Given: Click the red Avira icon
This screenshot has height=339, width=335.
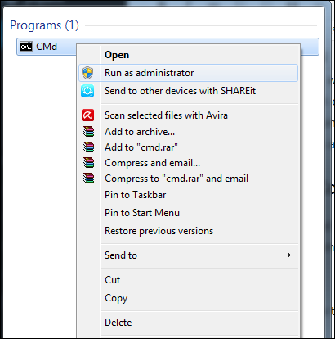Looking at the screenshot, I should [x=87, y=115].
